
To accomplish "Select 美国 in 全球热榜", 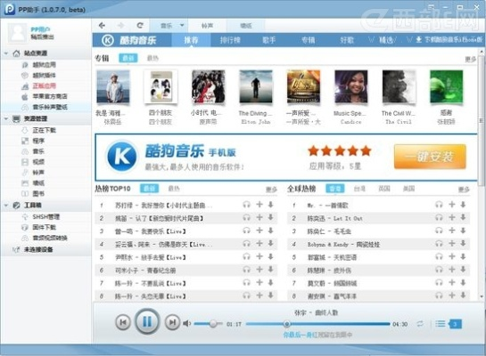I will coord(408,189).
